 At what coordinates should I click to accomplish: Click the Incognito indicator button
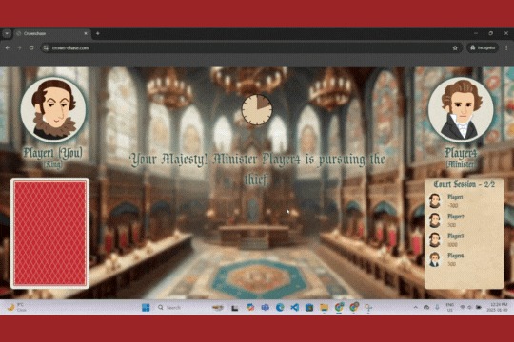tap(483, 47)
